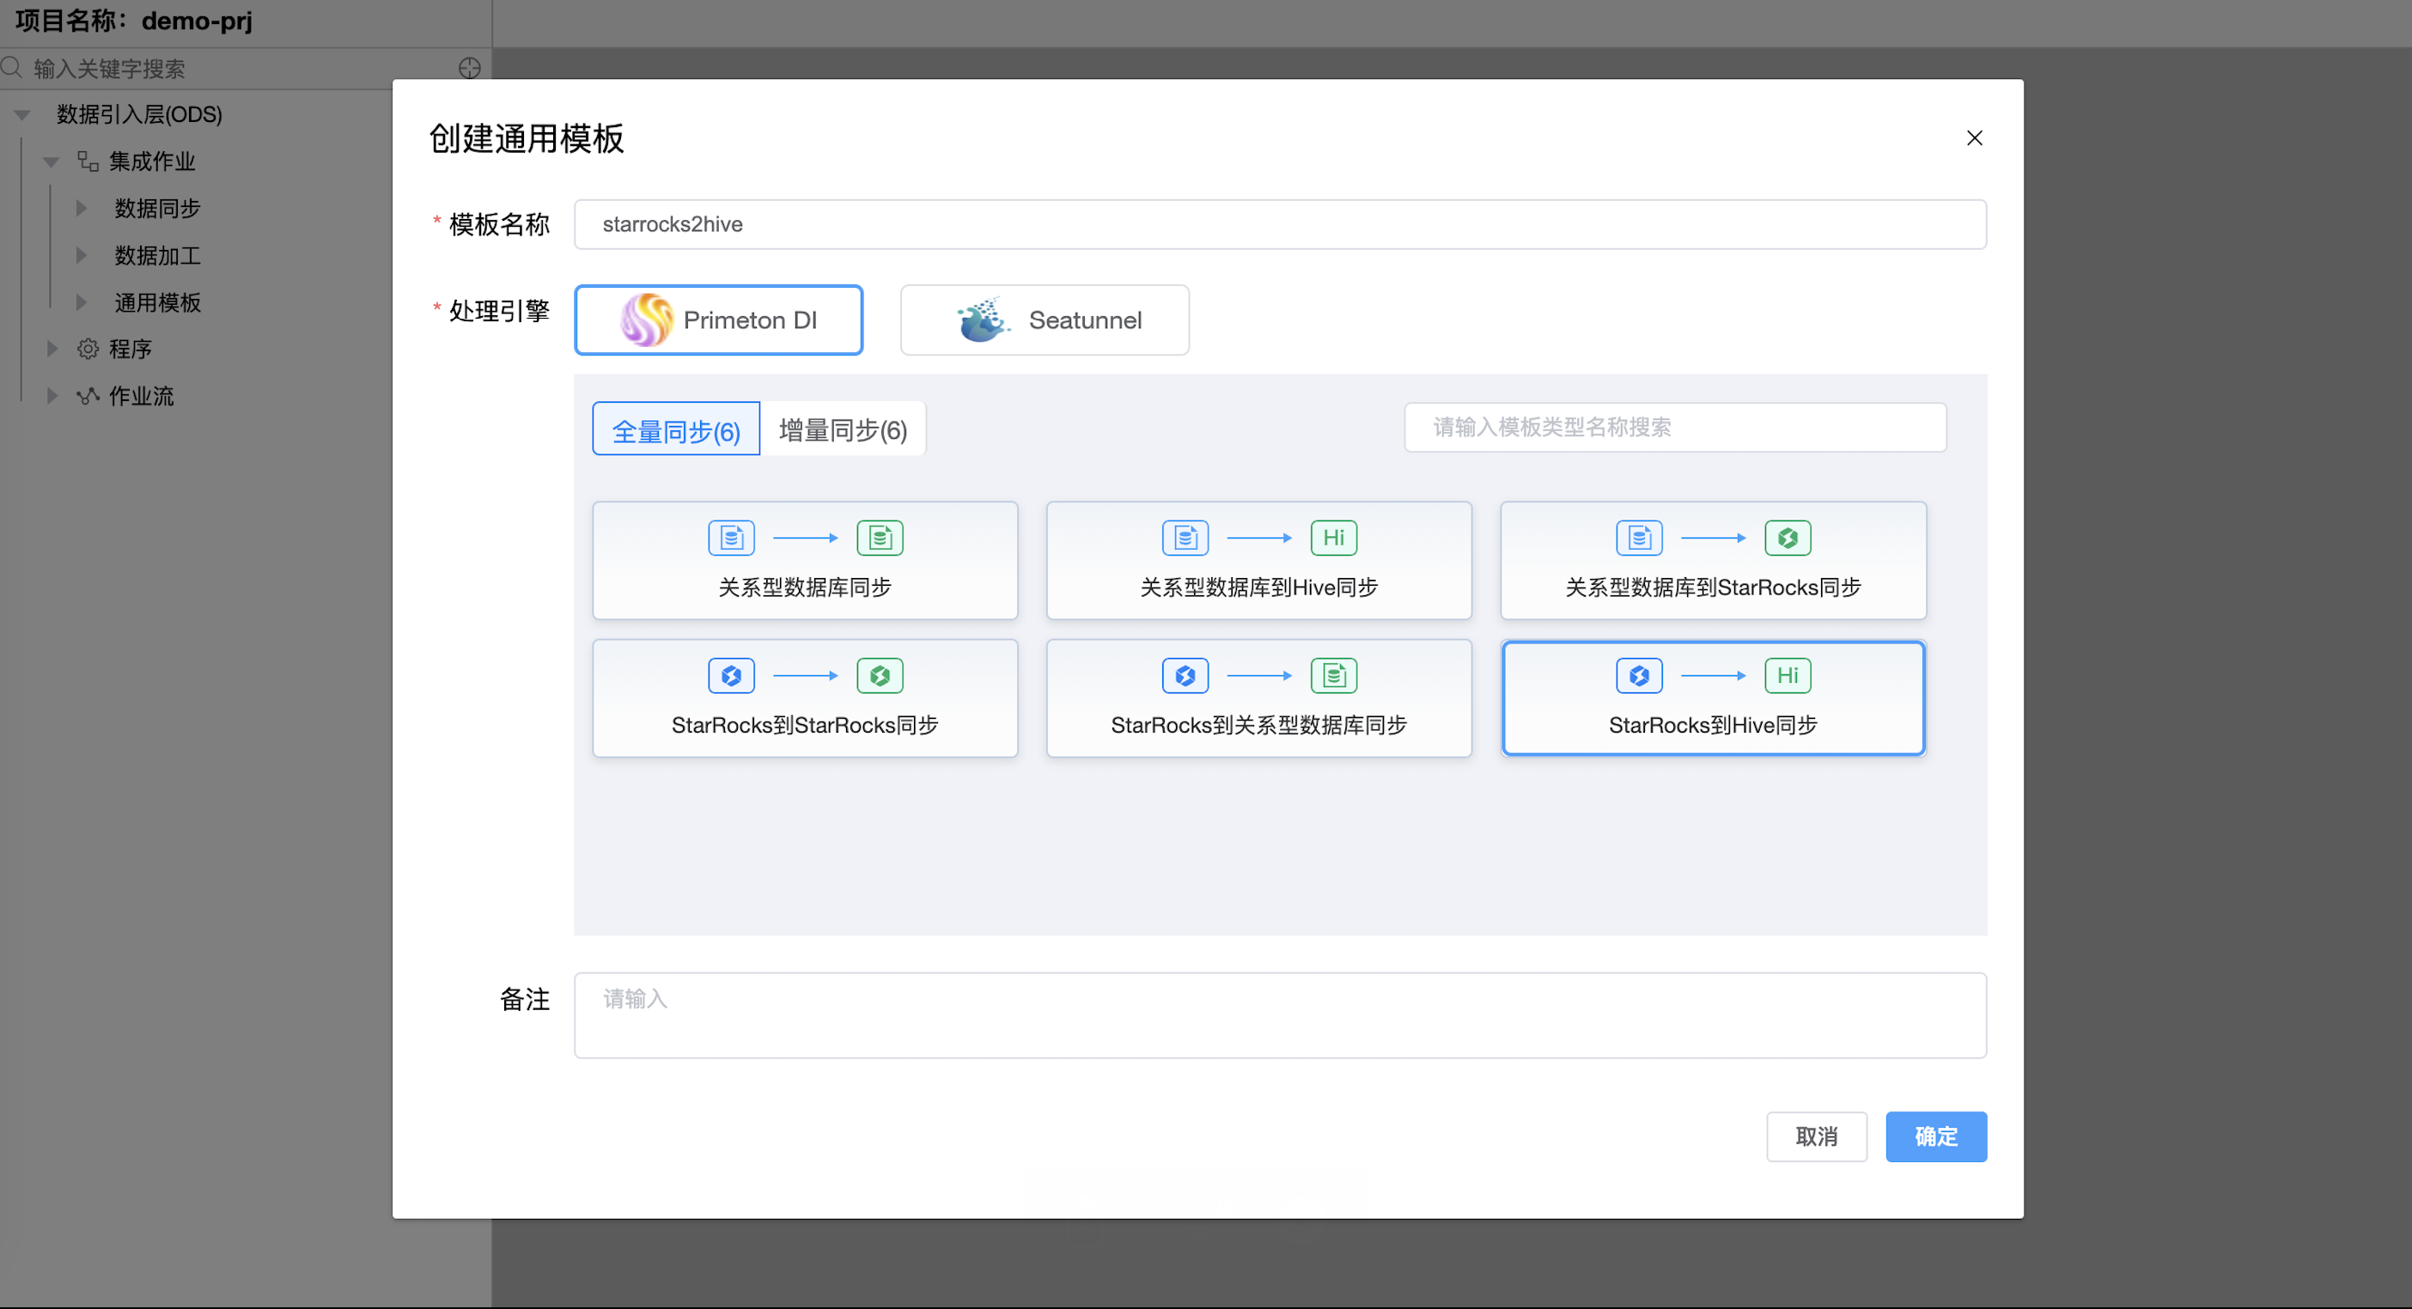Click the locate target icon beside search

[x=469, y=69]
